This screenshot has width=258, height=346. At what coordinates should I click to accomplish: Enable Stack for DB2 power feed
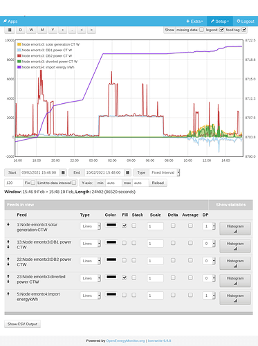pyautogui.click(x=134, y=260)
